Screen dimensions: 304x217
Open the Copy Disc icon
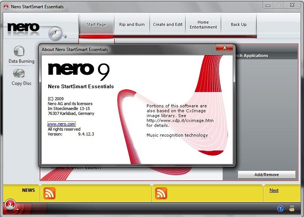point(19,73)
